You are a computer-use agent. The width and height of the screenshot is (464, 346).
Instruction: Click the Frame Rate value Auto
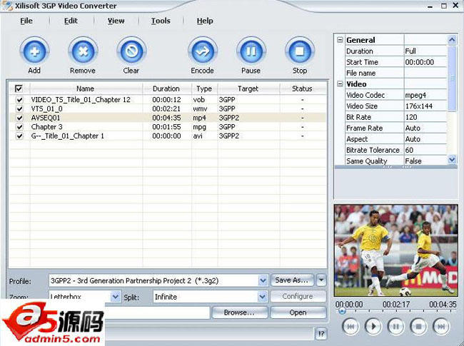pos(425,128)
